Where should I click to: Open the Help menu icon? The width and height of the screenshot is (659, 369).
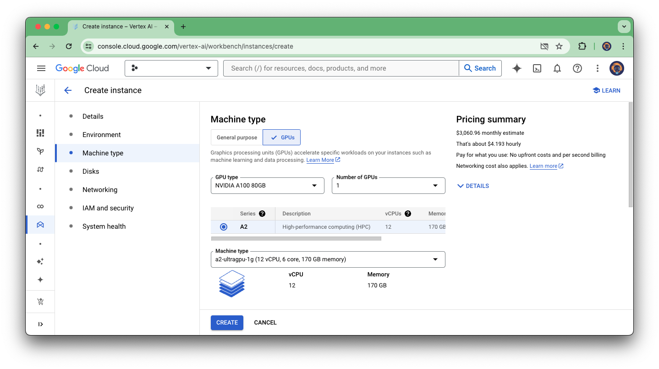(x=577, y=68)
